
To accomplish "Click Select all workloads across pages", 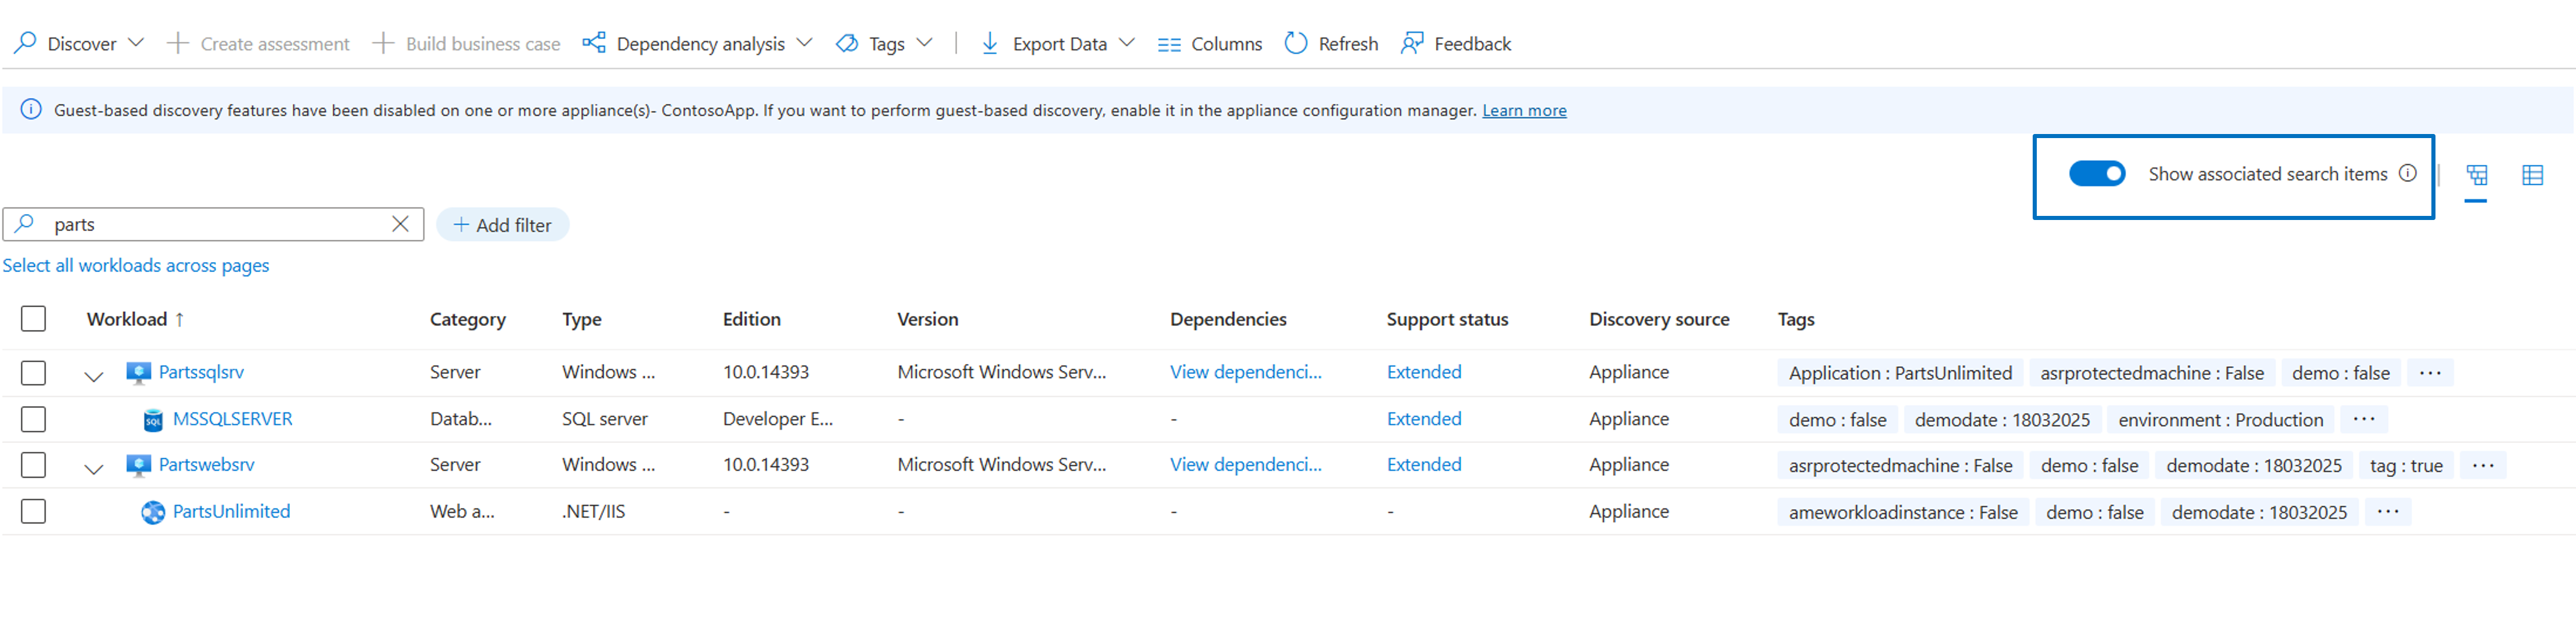I will click(x=136, y=265).
